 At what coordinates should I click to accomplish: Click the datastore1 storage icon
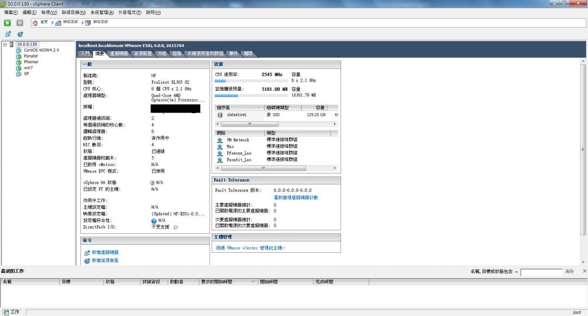pos(220,115)
